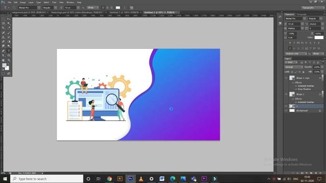The width and height of the screenshot is (326, 183).
Task: Select the Rectangular Marquee tool
Action: [4, 19]
